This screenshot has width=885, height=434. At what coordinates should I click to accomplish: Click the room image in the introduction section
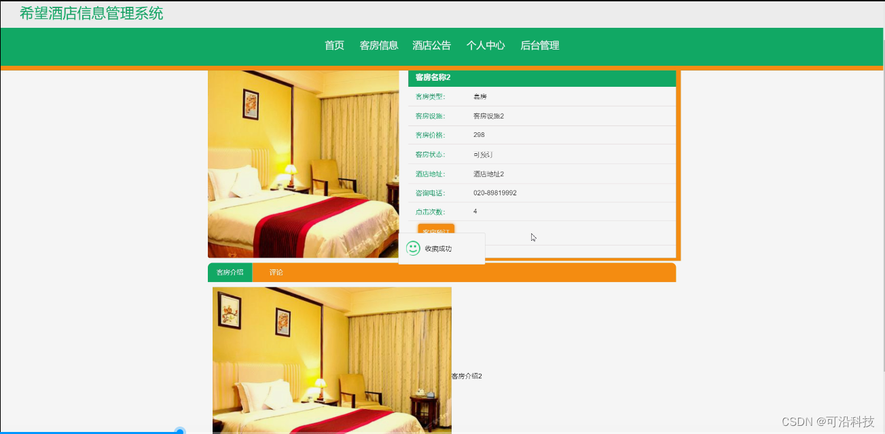(x=331, y=359)
